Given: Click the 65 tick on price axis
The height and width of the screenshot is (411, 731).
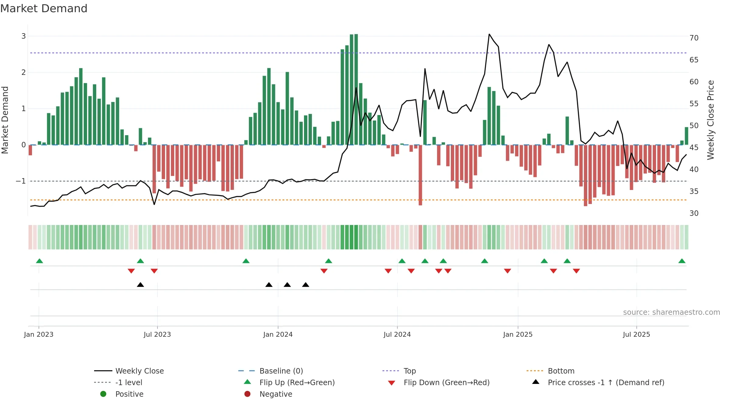Looking at the screenshot, I should (x=694, y=60).
